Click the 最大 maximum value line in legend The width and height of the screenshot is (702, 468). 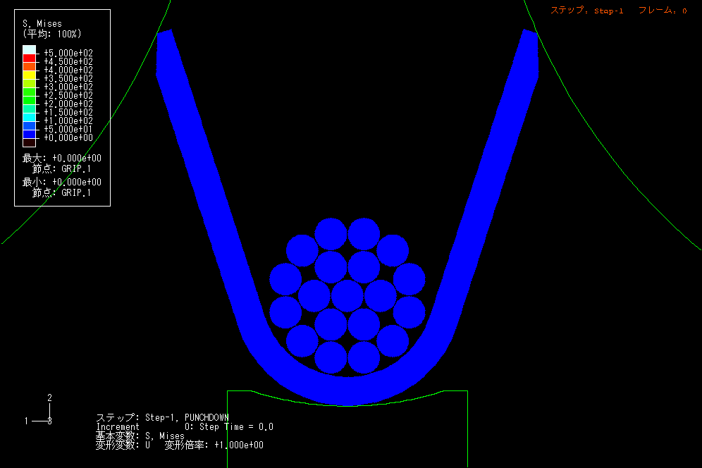[61, 159]
